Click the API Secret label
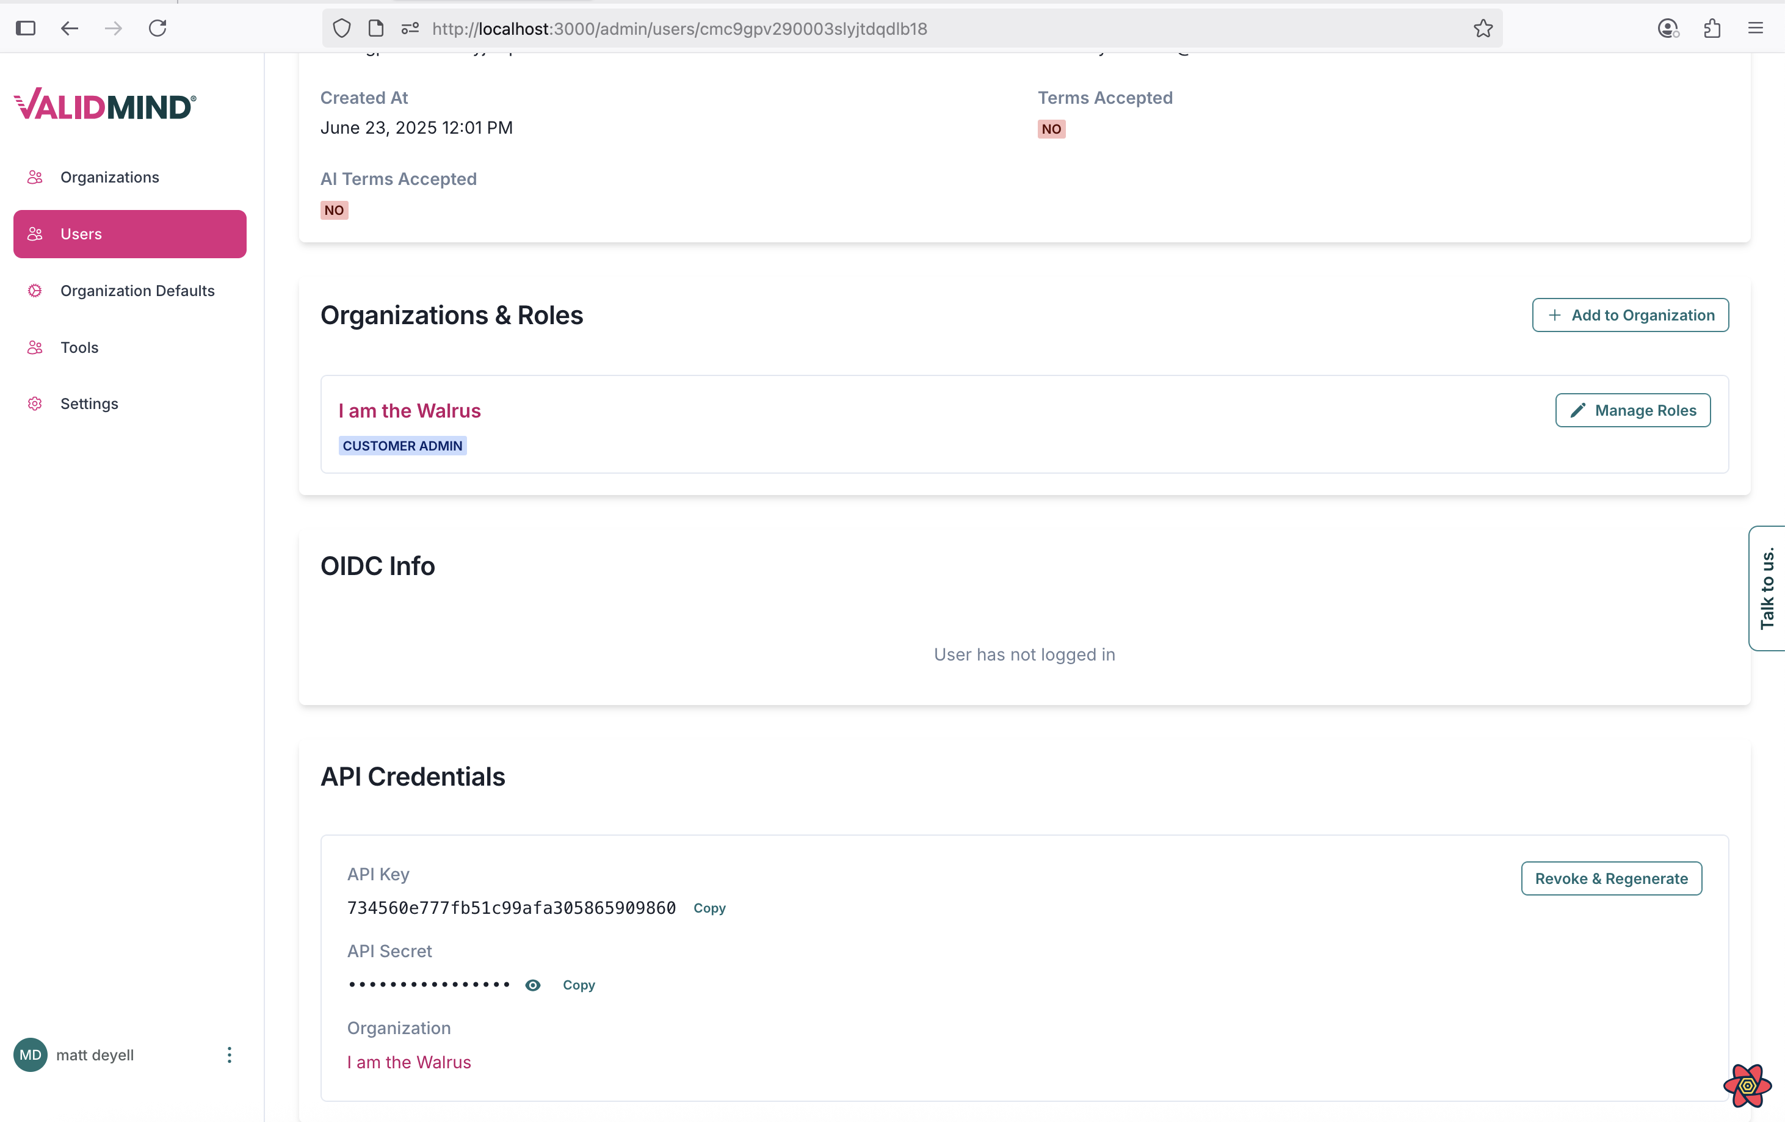The height and width of the screenshot is (1122, 1785). tap(389, 951)
